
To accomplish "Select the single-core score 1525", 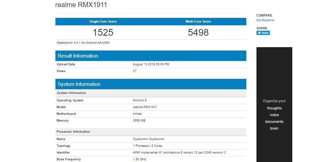I will point(103,32).
